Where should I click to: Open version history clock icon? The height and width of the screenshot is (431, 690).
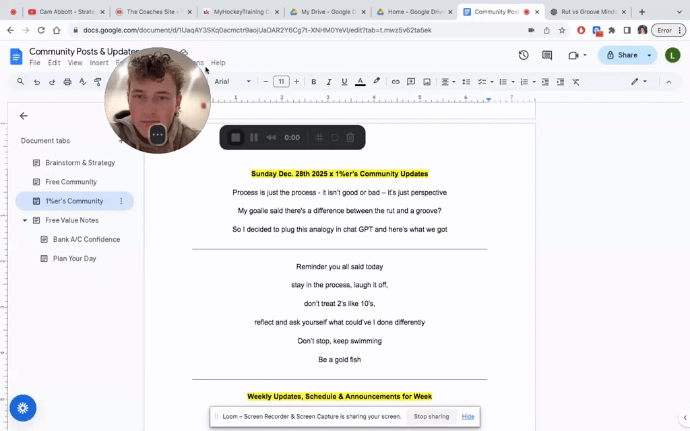523,55
